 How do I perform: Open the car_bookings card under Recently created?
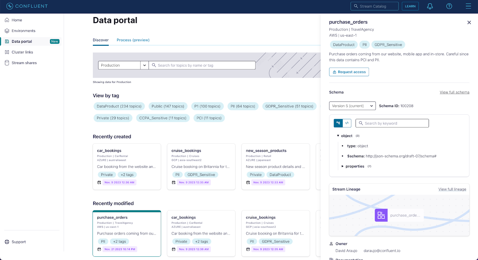pos(127,167)
